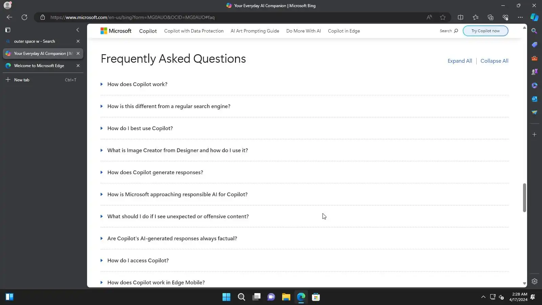542x305 pixels.
Task: View site information lock icon
Action: click(43, 17)
